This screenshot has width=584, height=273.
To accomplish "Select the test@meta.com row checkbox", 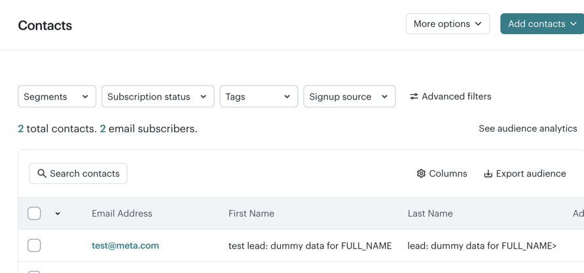I will point(34,246).
